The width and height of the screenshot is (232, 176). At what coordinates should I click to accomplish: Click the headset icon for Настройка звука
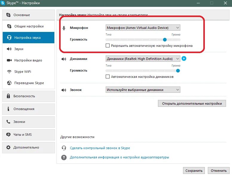tap(9, 38)
